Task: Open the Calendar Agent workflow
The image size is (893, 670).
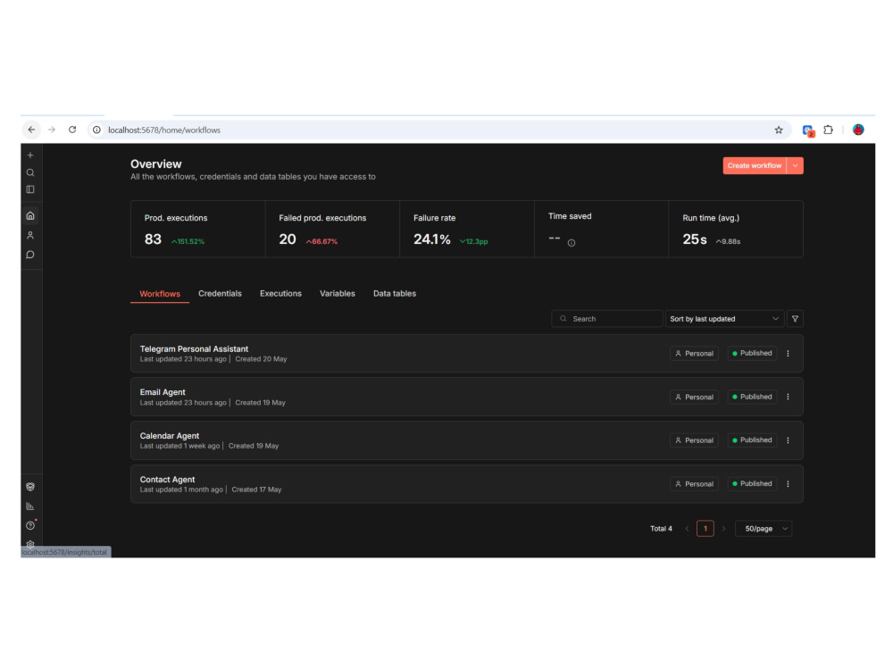Action: (x=467, y=440)
